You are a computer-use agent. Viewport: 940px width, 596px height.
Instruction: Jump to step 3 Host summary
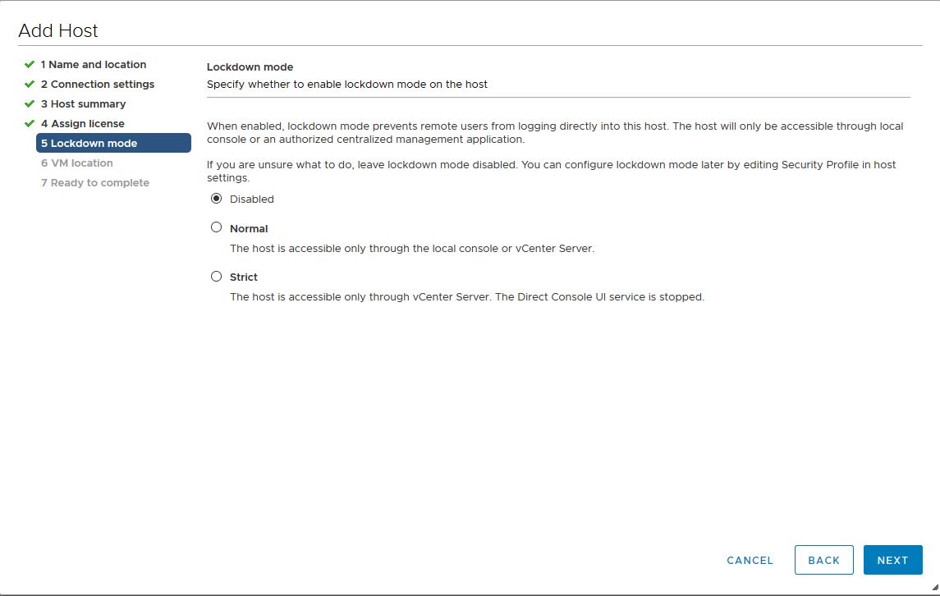84,103
